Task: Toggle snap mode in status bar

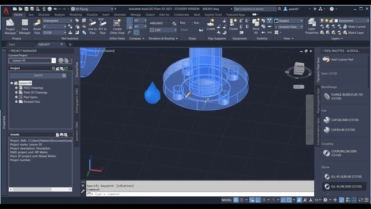Action: click(x=242, y=200)
